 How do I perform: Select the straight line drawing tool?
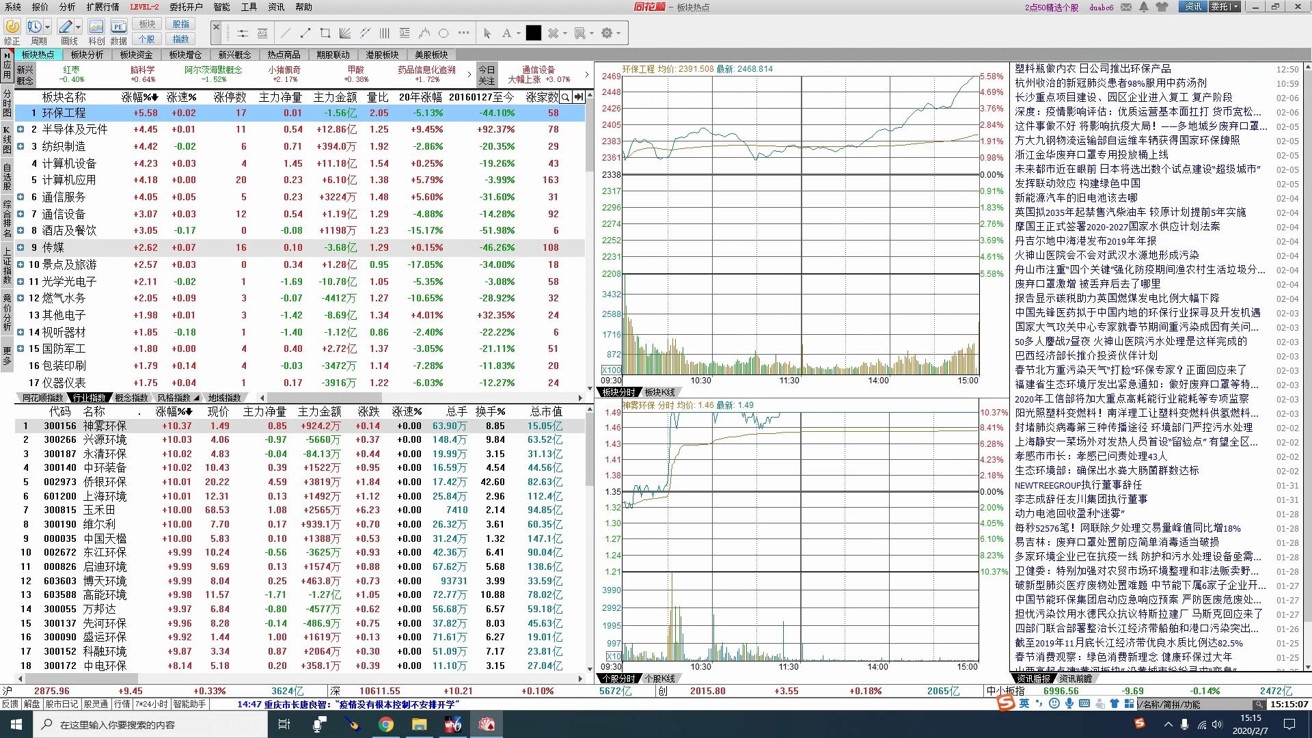286,33
